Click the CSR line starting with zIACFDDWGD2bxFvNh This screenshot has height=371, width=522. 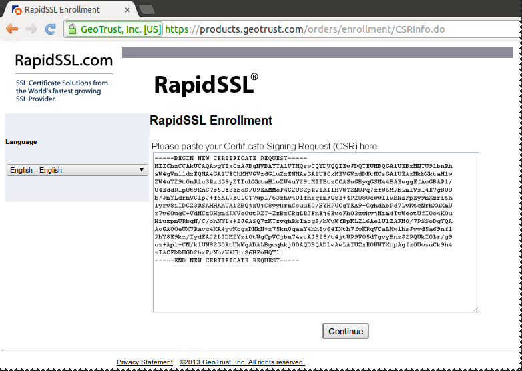tap(217, 252)
